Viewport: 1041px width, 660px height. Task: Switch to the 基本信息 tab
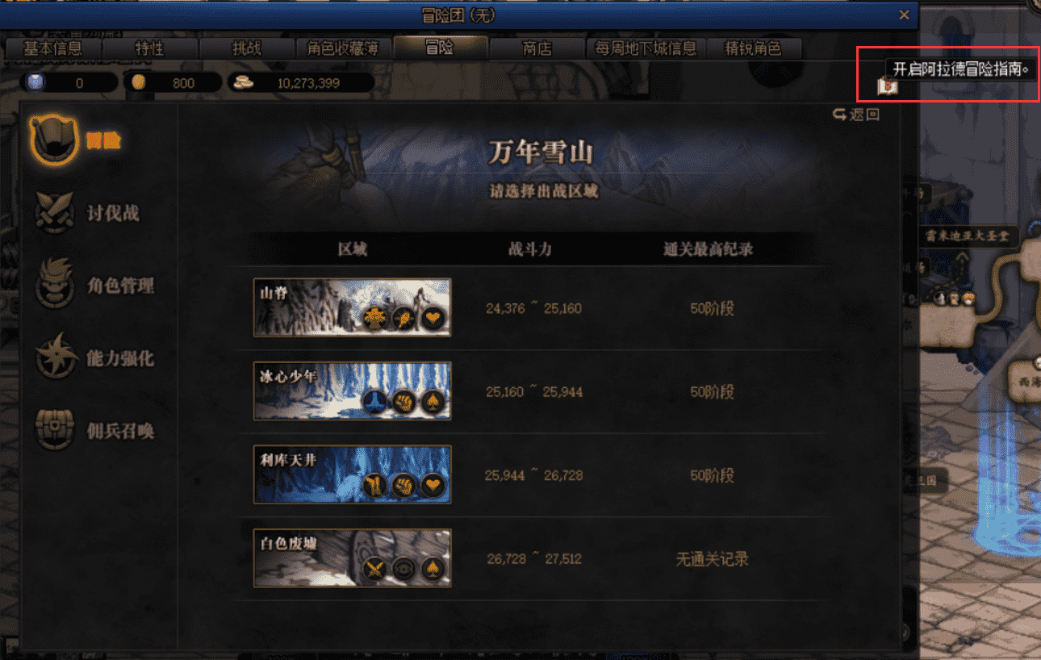tap(52, 48)
